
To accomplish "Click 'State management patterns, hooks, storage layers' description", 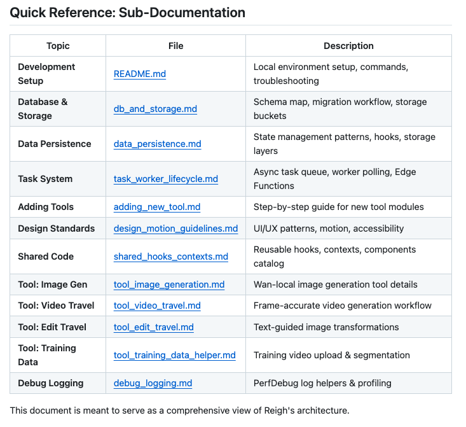I will coord(345,144).
